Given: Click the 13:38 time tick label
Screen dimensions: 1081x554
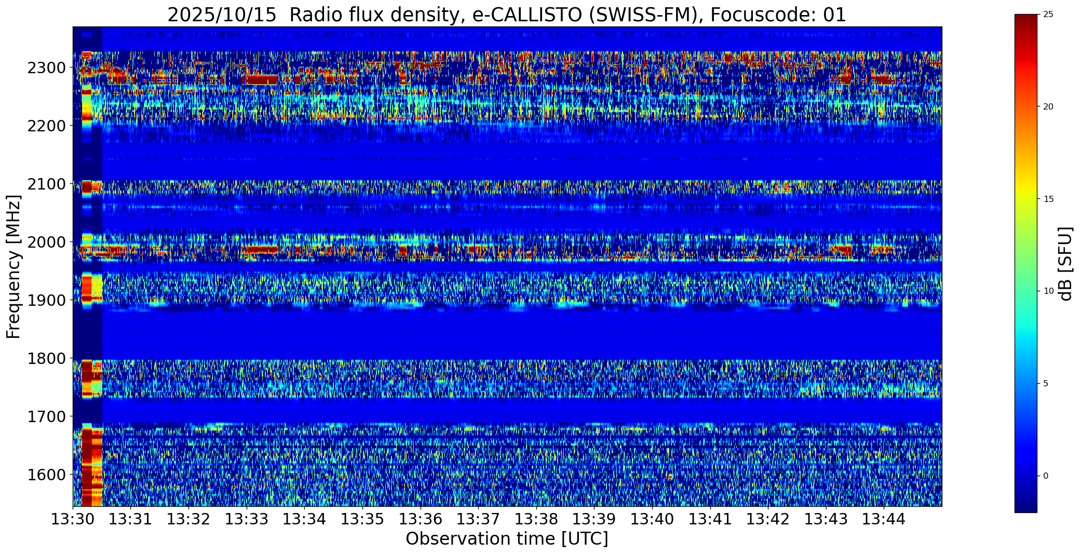Looking at the screenshot, I should (x=536, y=519).
